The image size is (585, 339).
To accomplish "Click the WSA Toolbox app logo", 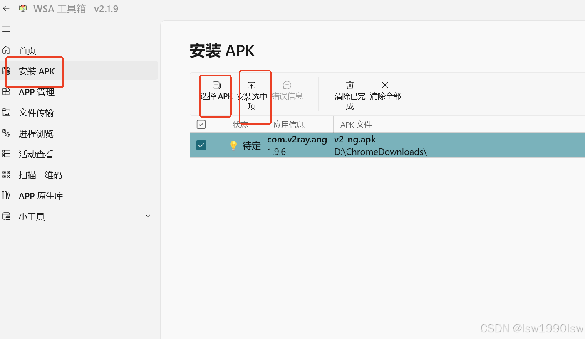I will (23, 8).
